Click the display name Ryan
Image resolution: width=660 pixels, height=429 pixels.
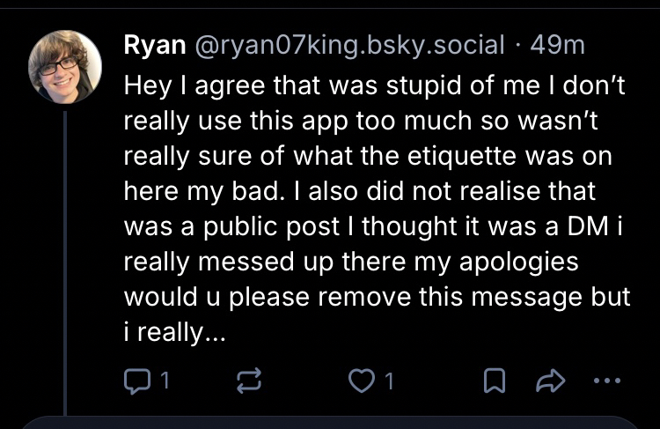150,45
